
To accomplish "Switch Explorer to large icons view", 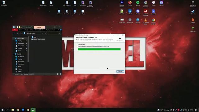I will 60,74.
